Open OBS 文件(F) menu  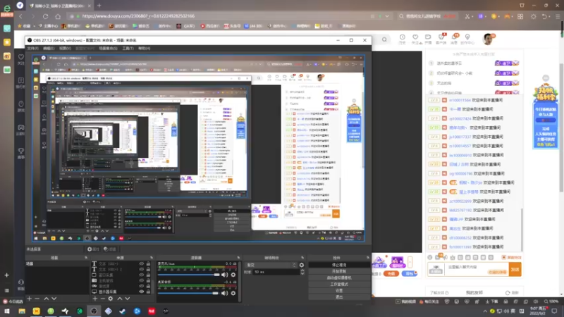[32, 48]
